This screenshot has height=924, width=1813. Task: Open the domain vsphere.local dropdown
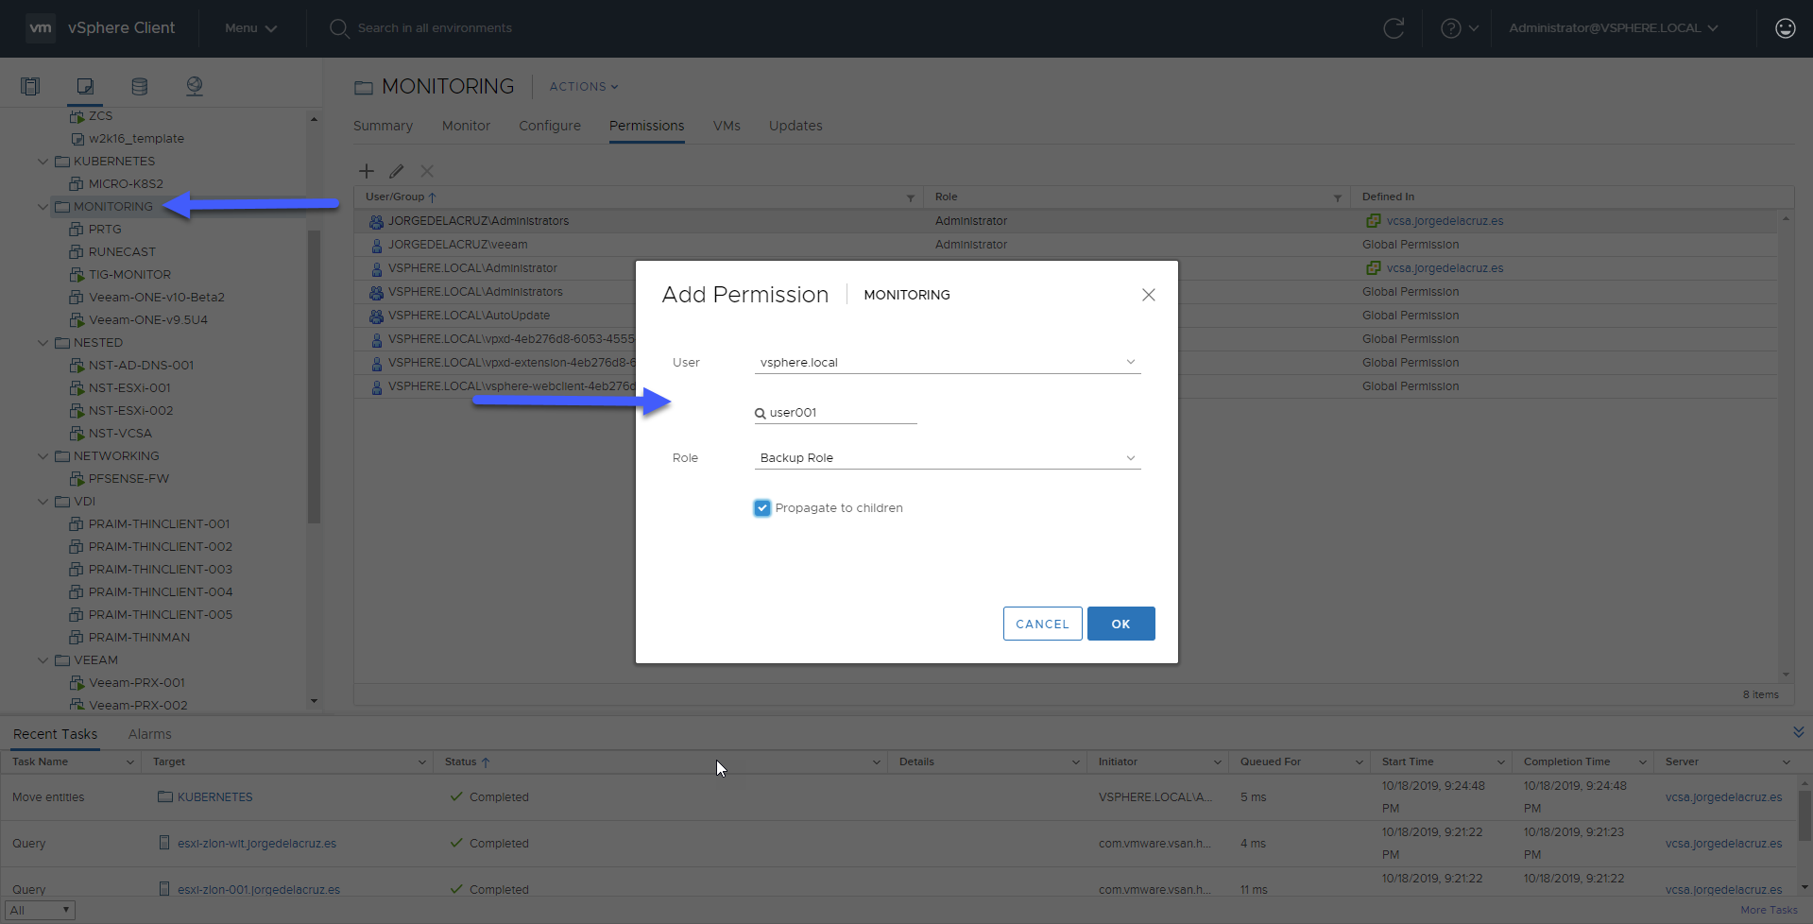(x=948, y=363)
